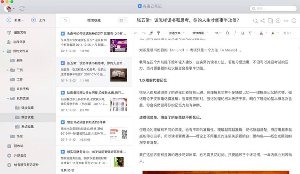The height and width of the screenshot is (174, 300).
Task: Open the highlight color picker arrow
Action: point(278,33)
